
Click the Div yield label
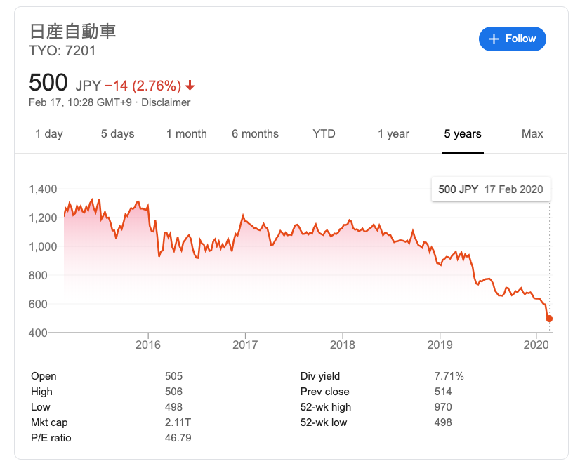pos(320,376)
